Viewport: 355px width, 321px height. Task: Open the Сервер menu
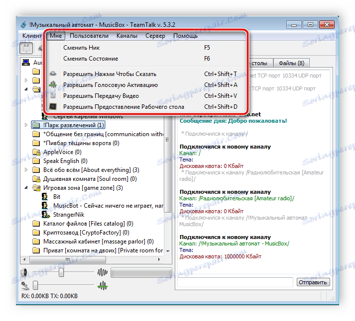(x=155, y=36)
